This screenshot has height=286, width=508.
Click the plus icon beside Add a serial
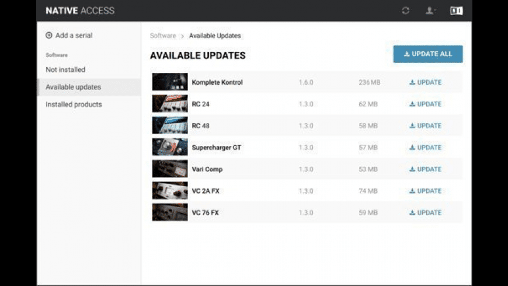click(x=49, y=35)
